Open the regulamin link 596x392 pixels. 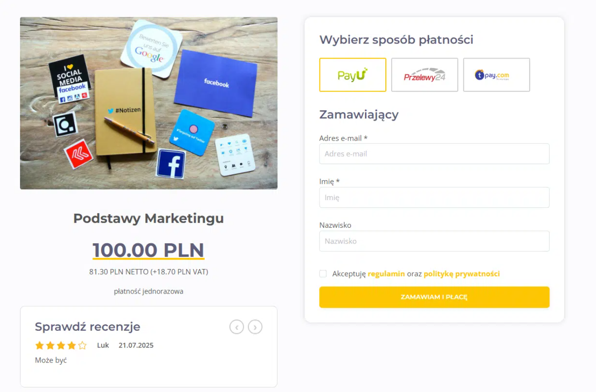(x=386, y=274)
